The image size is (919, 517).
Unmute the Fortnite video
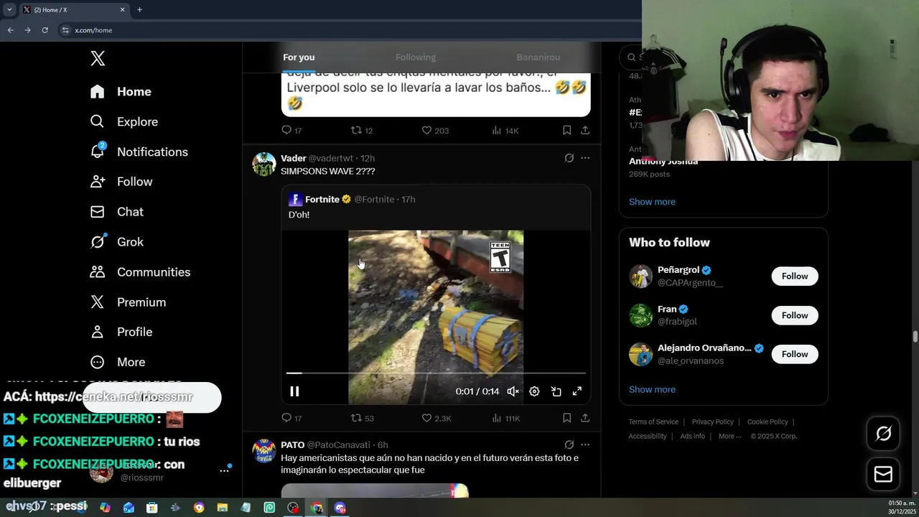click(x=513, y=391)
